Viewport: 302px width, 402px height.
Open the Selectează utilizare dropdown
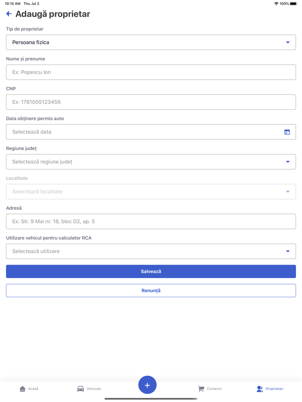151,251
